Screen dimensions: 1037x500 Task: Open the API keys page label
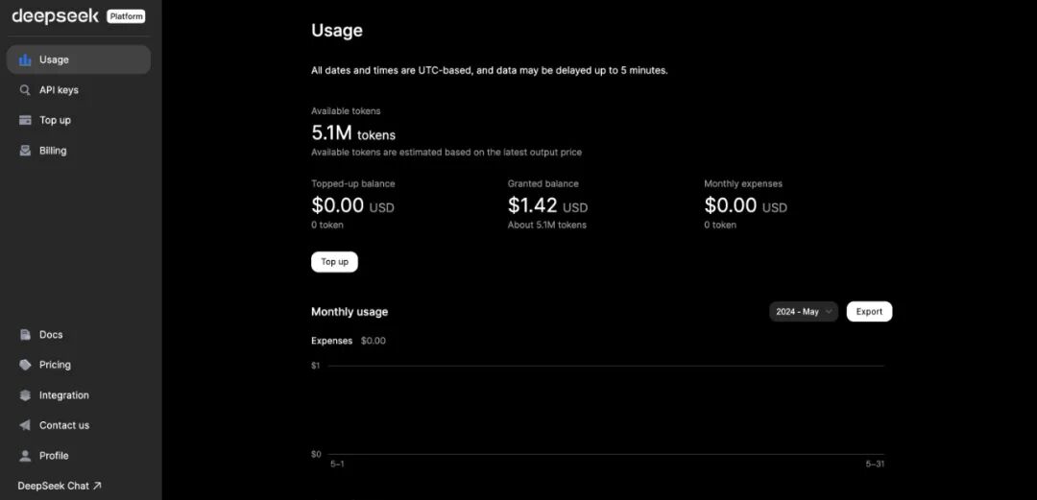tap(59, 90)
